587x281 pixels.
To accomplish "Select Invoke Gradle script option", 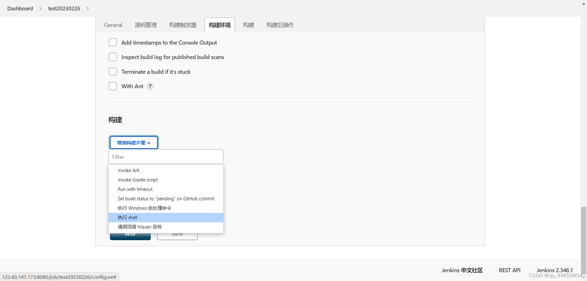I will [166, 180].
